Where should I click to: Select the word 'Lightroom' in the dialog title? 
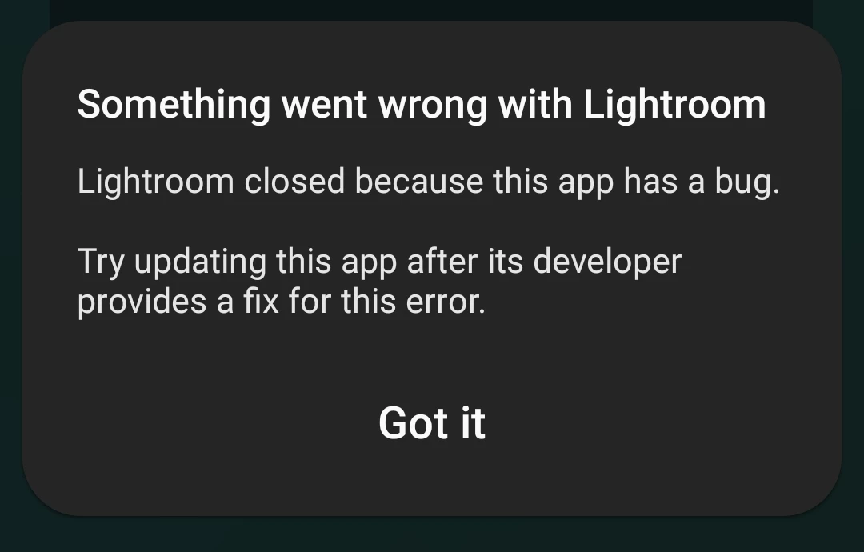[x=675, y=105]
